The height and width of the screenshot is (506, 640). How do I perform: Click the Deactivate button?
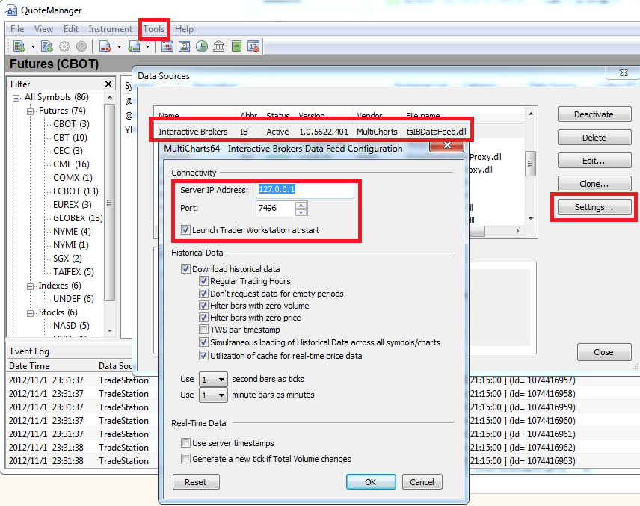tap(594, 114)
